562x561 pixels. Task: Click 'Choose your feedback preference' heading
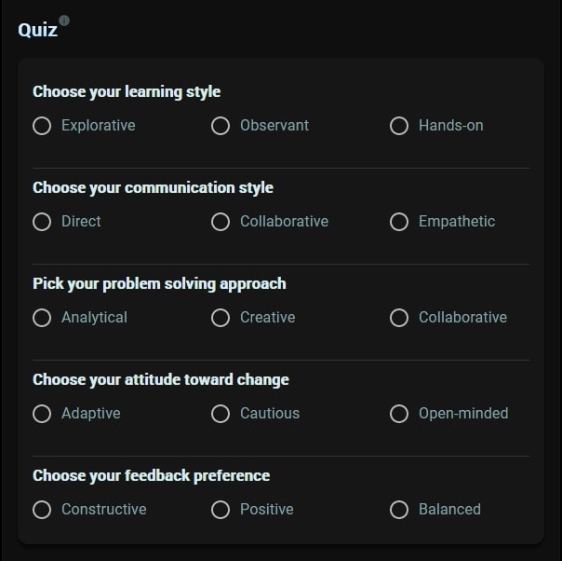[151, 476]
